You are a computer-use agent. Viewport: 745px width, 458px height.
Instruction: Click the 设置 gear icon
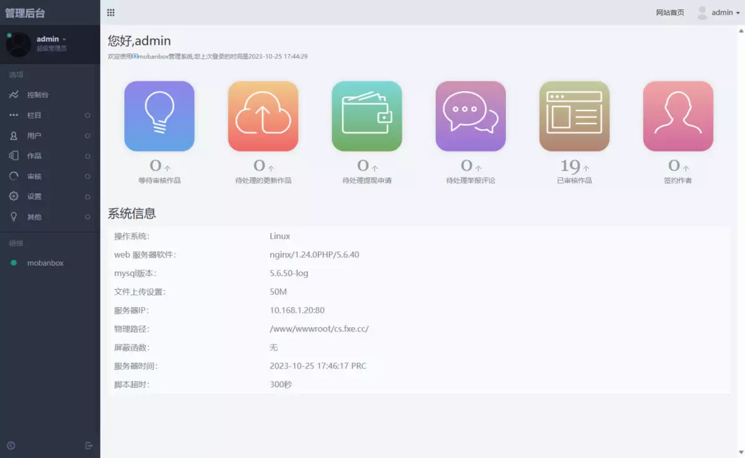tap(14, 196)
